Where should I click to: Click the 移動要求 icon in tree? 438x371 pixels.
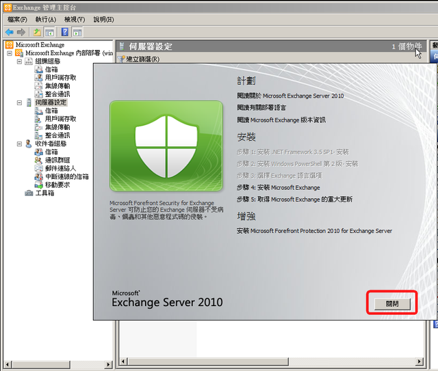tap(38, 184)
